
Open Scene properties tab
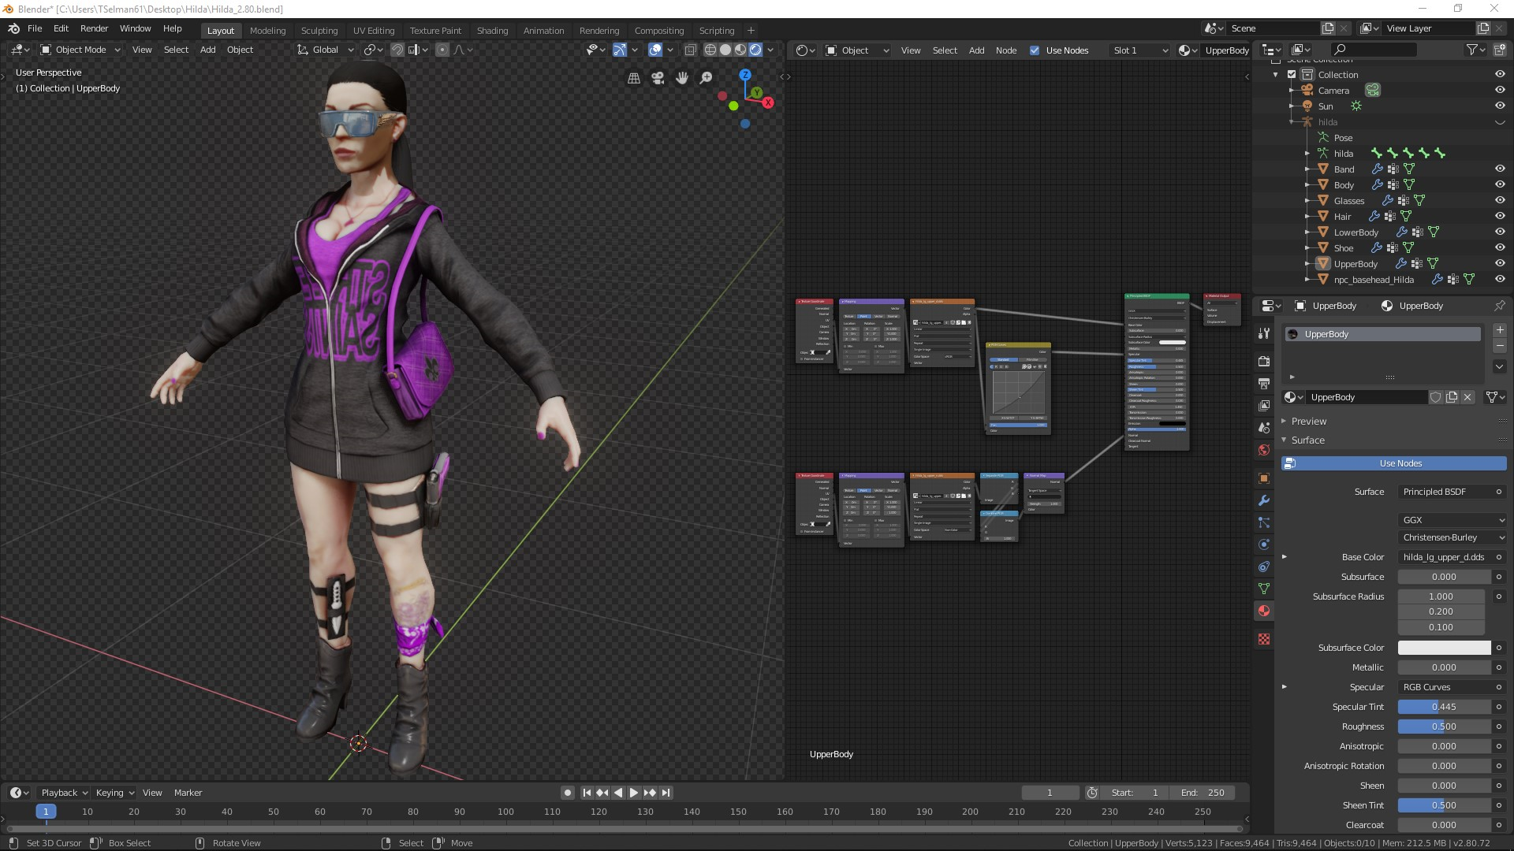tap(1264, 427)
